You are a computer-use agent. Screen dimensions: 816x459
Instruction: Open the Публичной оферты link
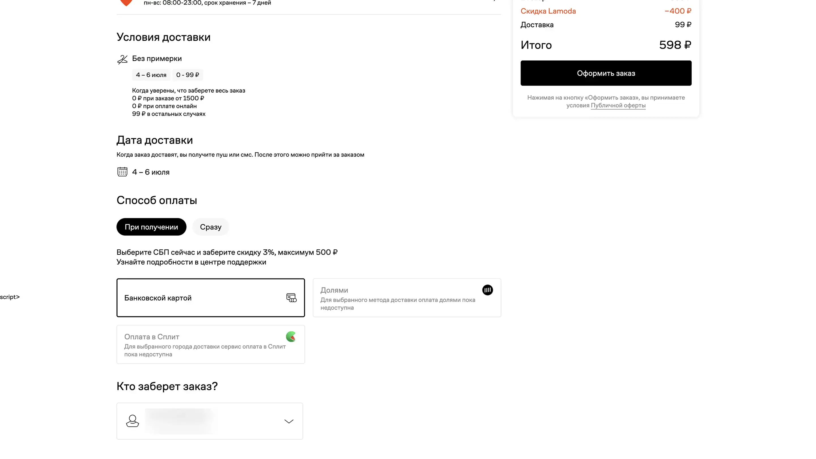pyautogui.click(x=618, y=105)
